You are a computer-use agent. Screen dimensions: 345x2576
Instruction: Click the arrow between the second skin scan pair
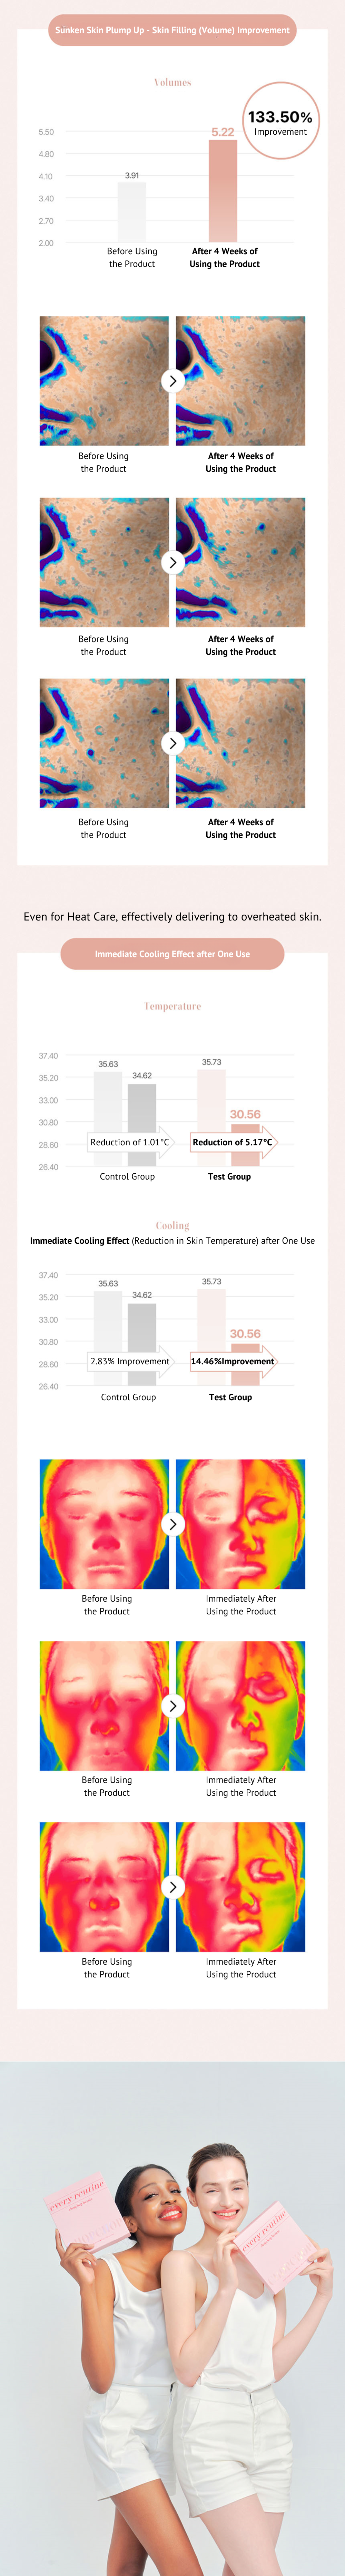point(173,562)
